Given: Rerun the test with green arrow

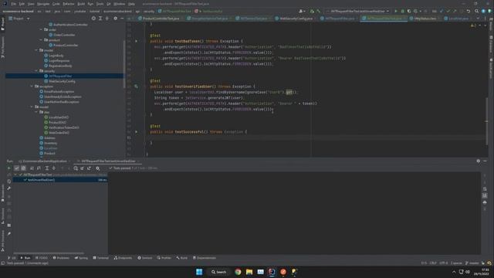Looking at the screenshot, I should 8,168.
